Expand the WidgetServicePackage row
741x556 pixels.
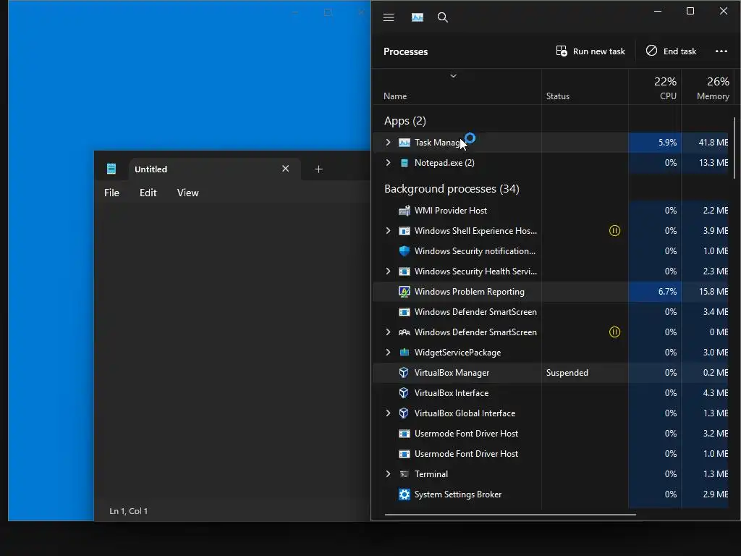pos(388,353)
